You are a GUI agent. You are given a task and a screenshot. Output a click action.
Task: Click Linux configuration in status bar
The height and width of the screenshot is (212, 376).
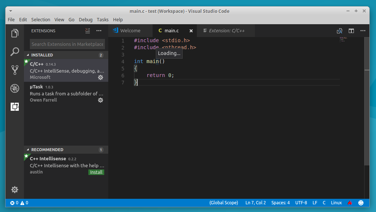click(337, 203)
